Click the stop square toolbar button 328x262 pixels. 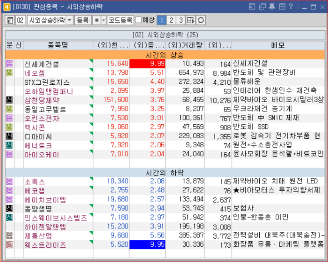[97, 20]
